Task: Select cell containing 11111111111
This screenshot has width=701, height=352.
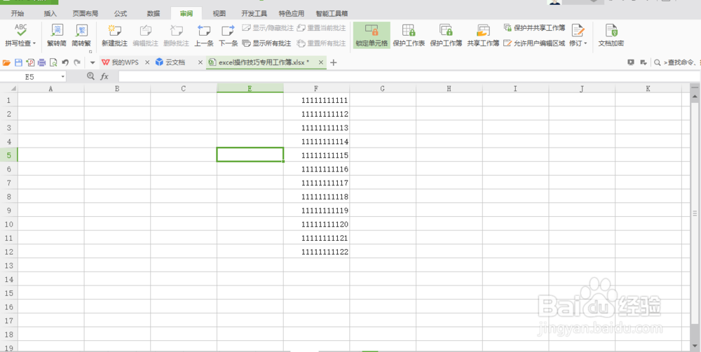Action: pos(317,100)
